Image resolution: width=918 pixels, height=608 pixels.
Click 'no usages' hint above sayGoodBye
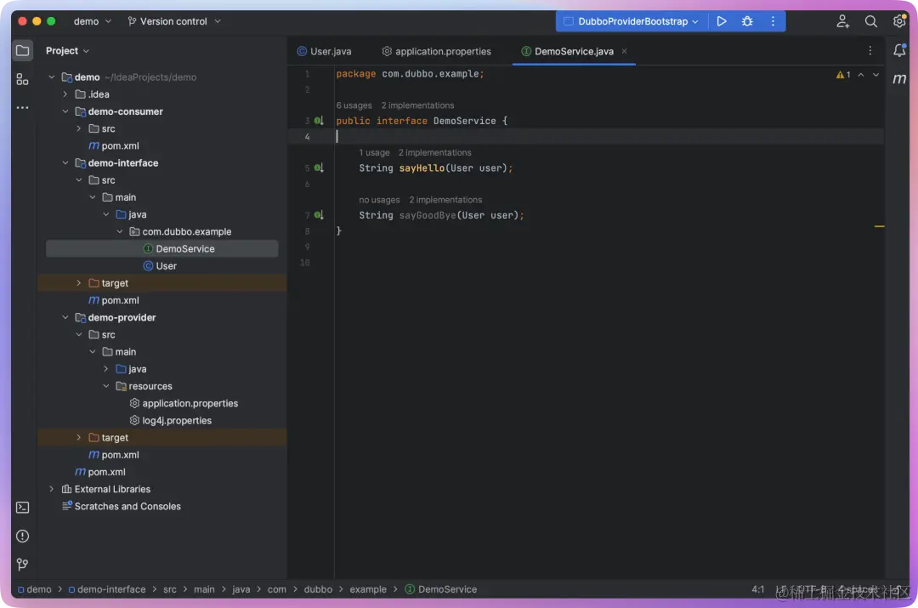379,200
